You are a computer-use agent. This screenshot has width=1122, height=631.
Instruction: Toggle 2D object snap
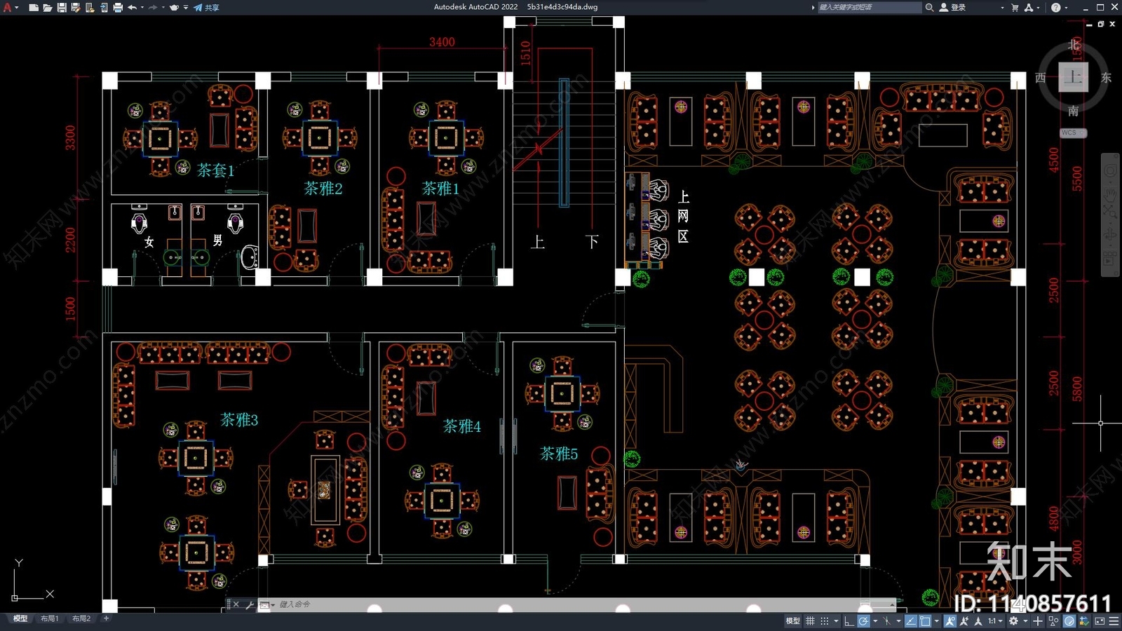(925, 621)
